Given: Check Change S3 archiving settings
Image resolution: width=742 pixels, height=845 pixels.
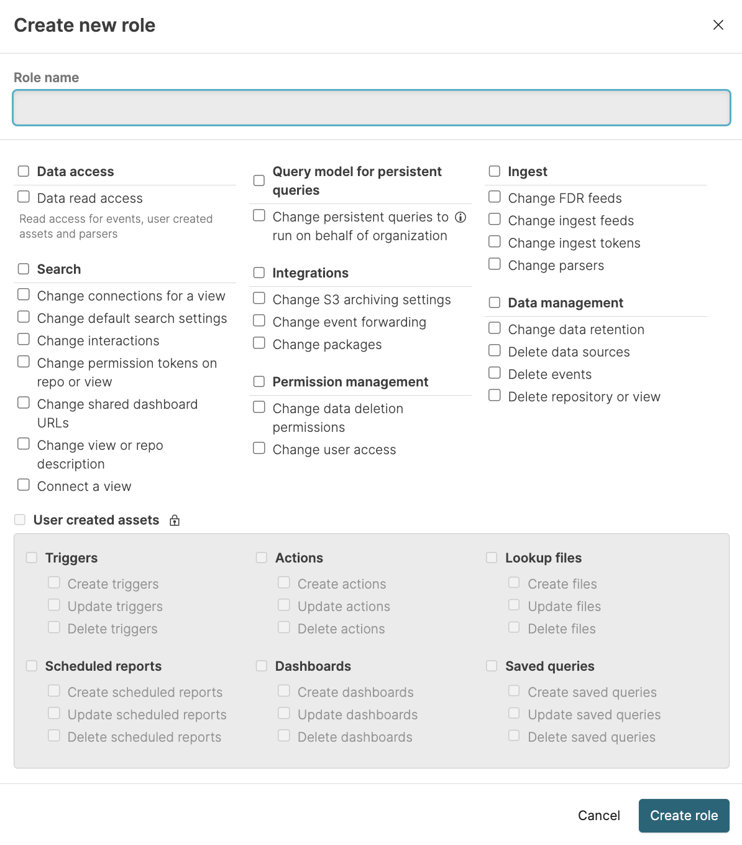Looking at the screenshot, I should (259, 297).
